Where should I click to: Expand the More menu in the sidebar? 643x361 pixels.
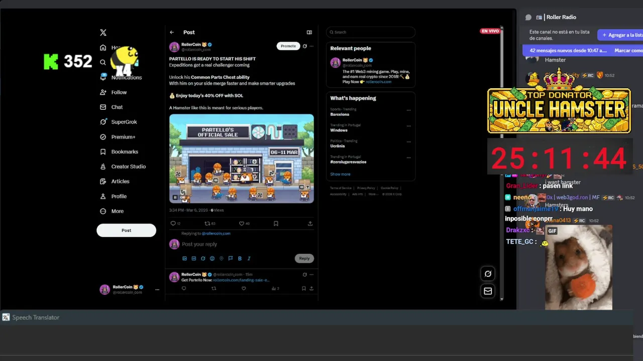pos(112,211)
